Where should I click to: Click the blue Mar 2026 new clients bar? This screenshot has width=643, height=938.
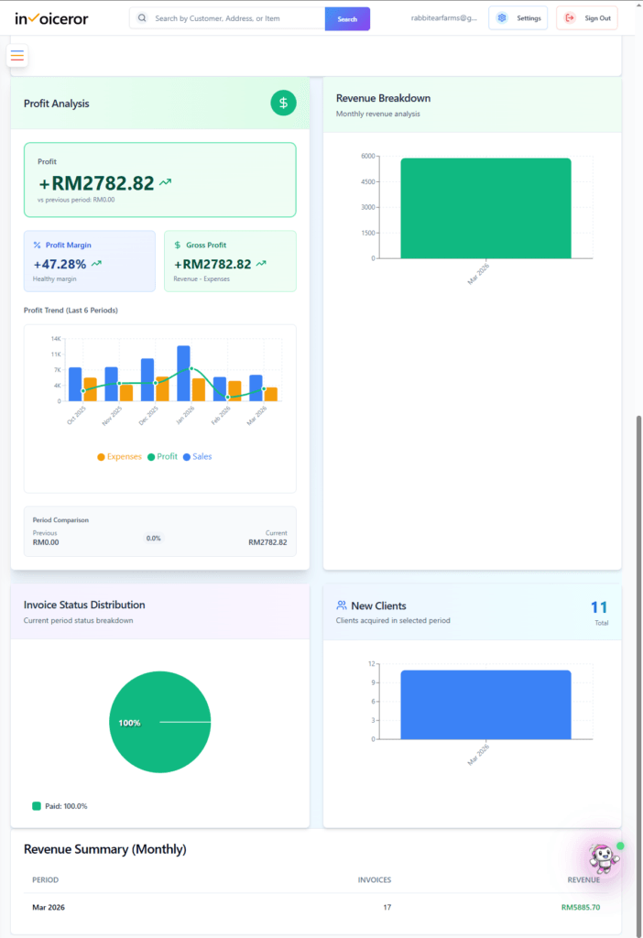485,704
